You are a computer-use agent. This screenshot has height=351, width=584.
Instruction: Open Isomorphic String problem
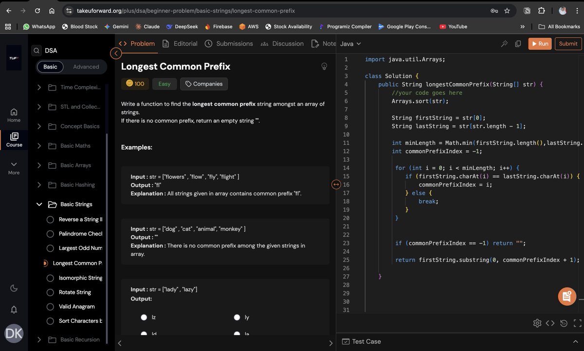tap(74, 278)
